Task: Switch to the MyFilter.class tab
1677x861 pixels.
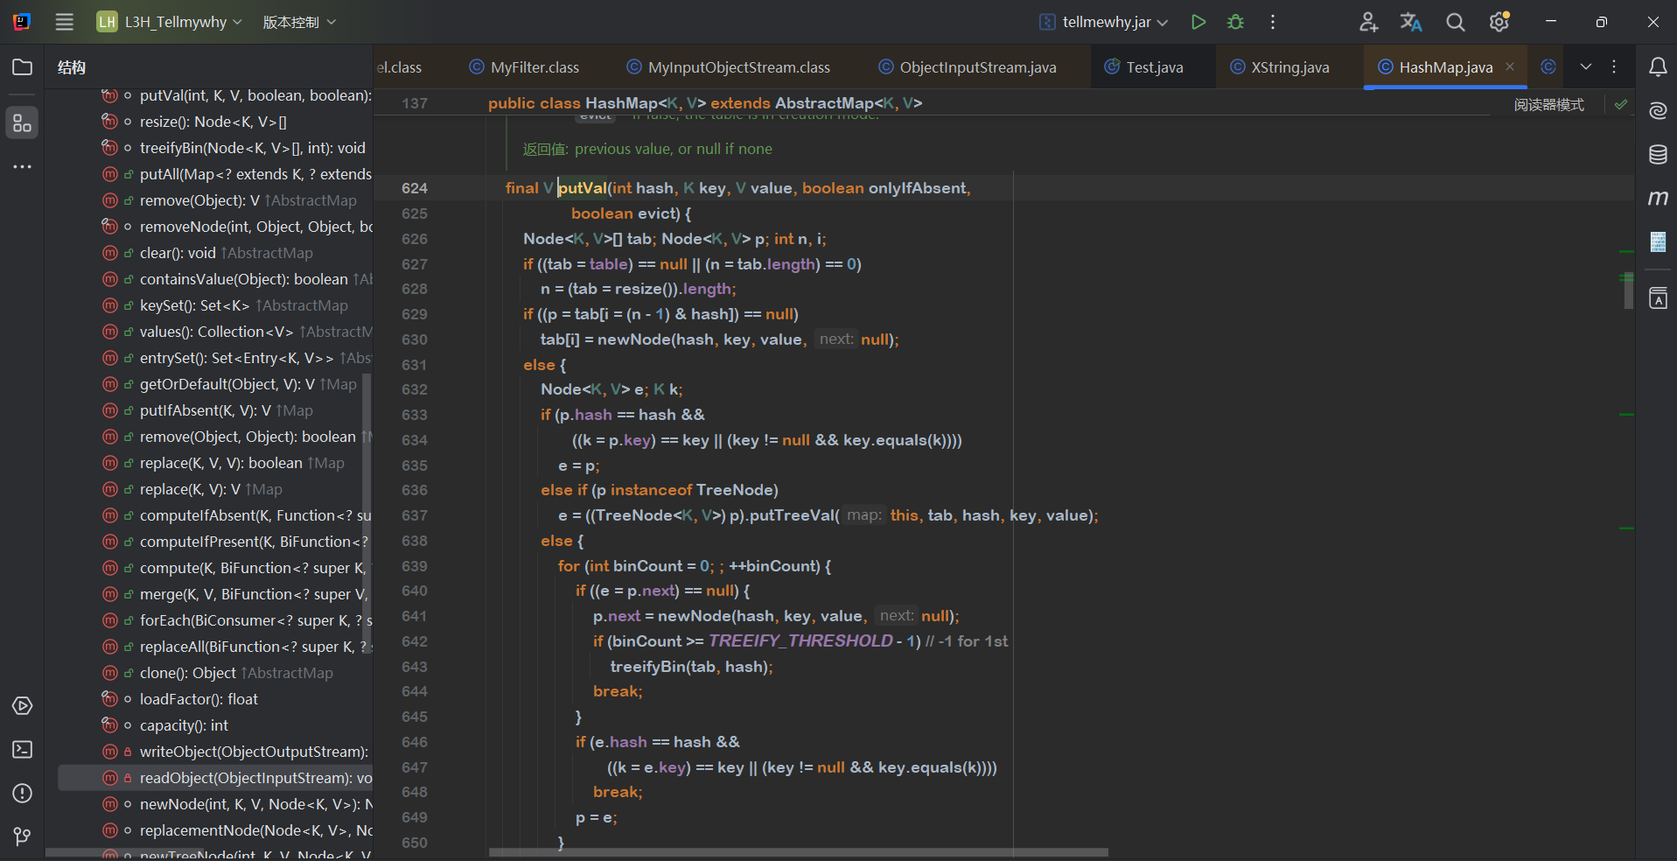Action: pyautogui.click(x=534, y=67)
